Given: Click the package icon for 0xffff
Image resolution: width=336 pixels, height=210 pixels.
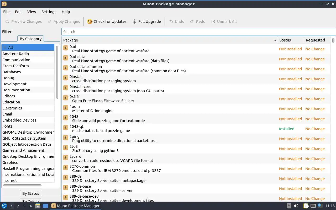Looking at the screenshot, I should (x=66, y=98).
